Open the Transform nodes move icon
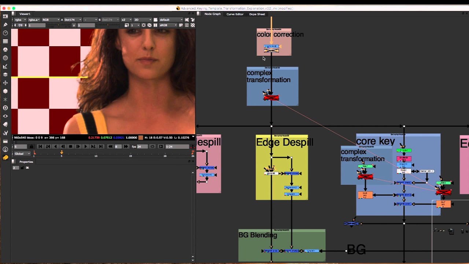This screenshot has width=469, height=264. [x=5, y=83]
